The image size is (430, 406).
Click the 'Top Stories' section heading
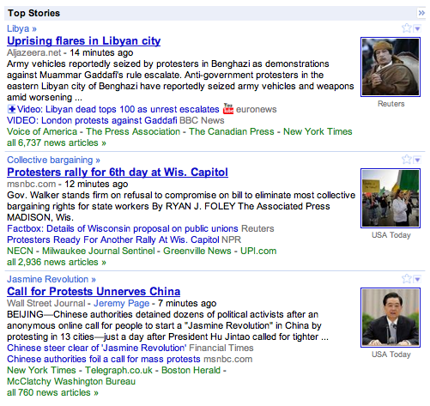[33, 13]
